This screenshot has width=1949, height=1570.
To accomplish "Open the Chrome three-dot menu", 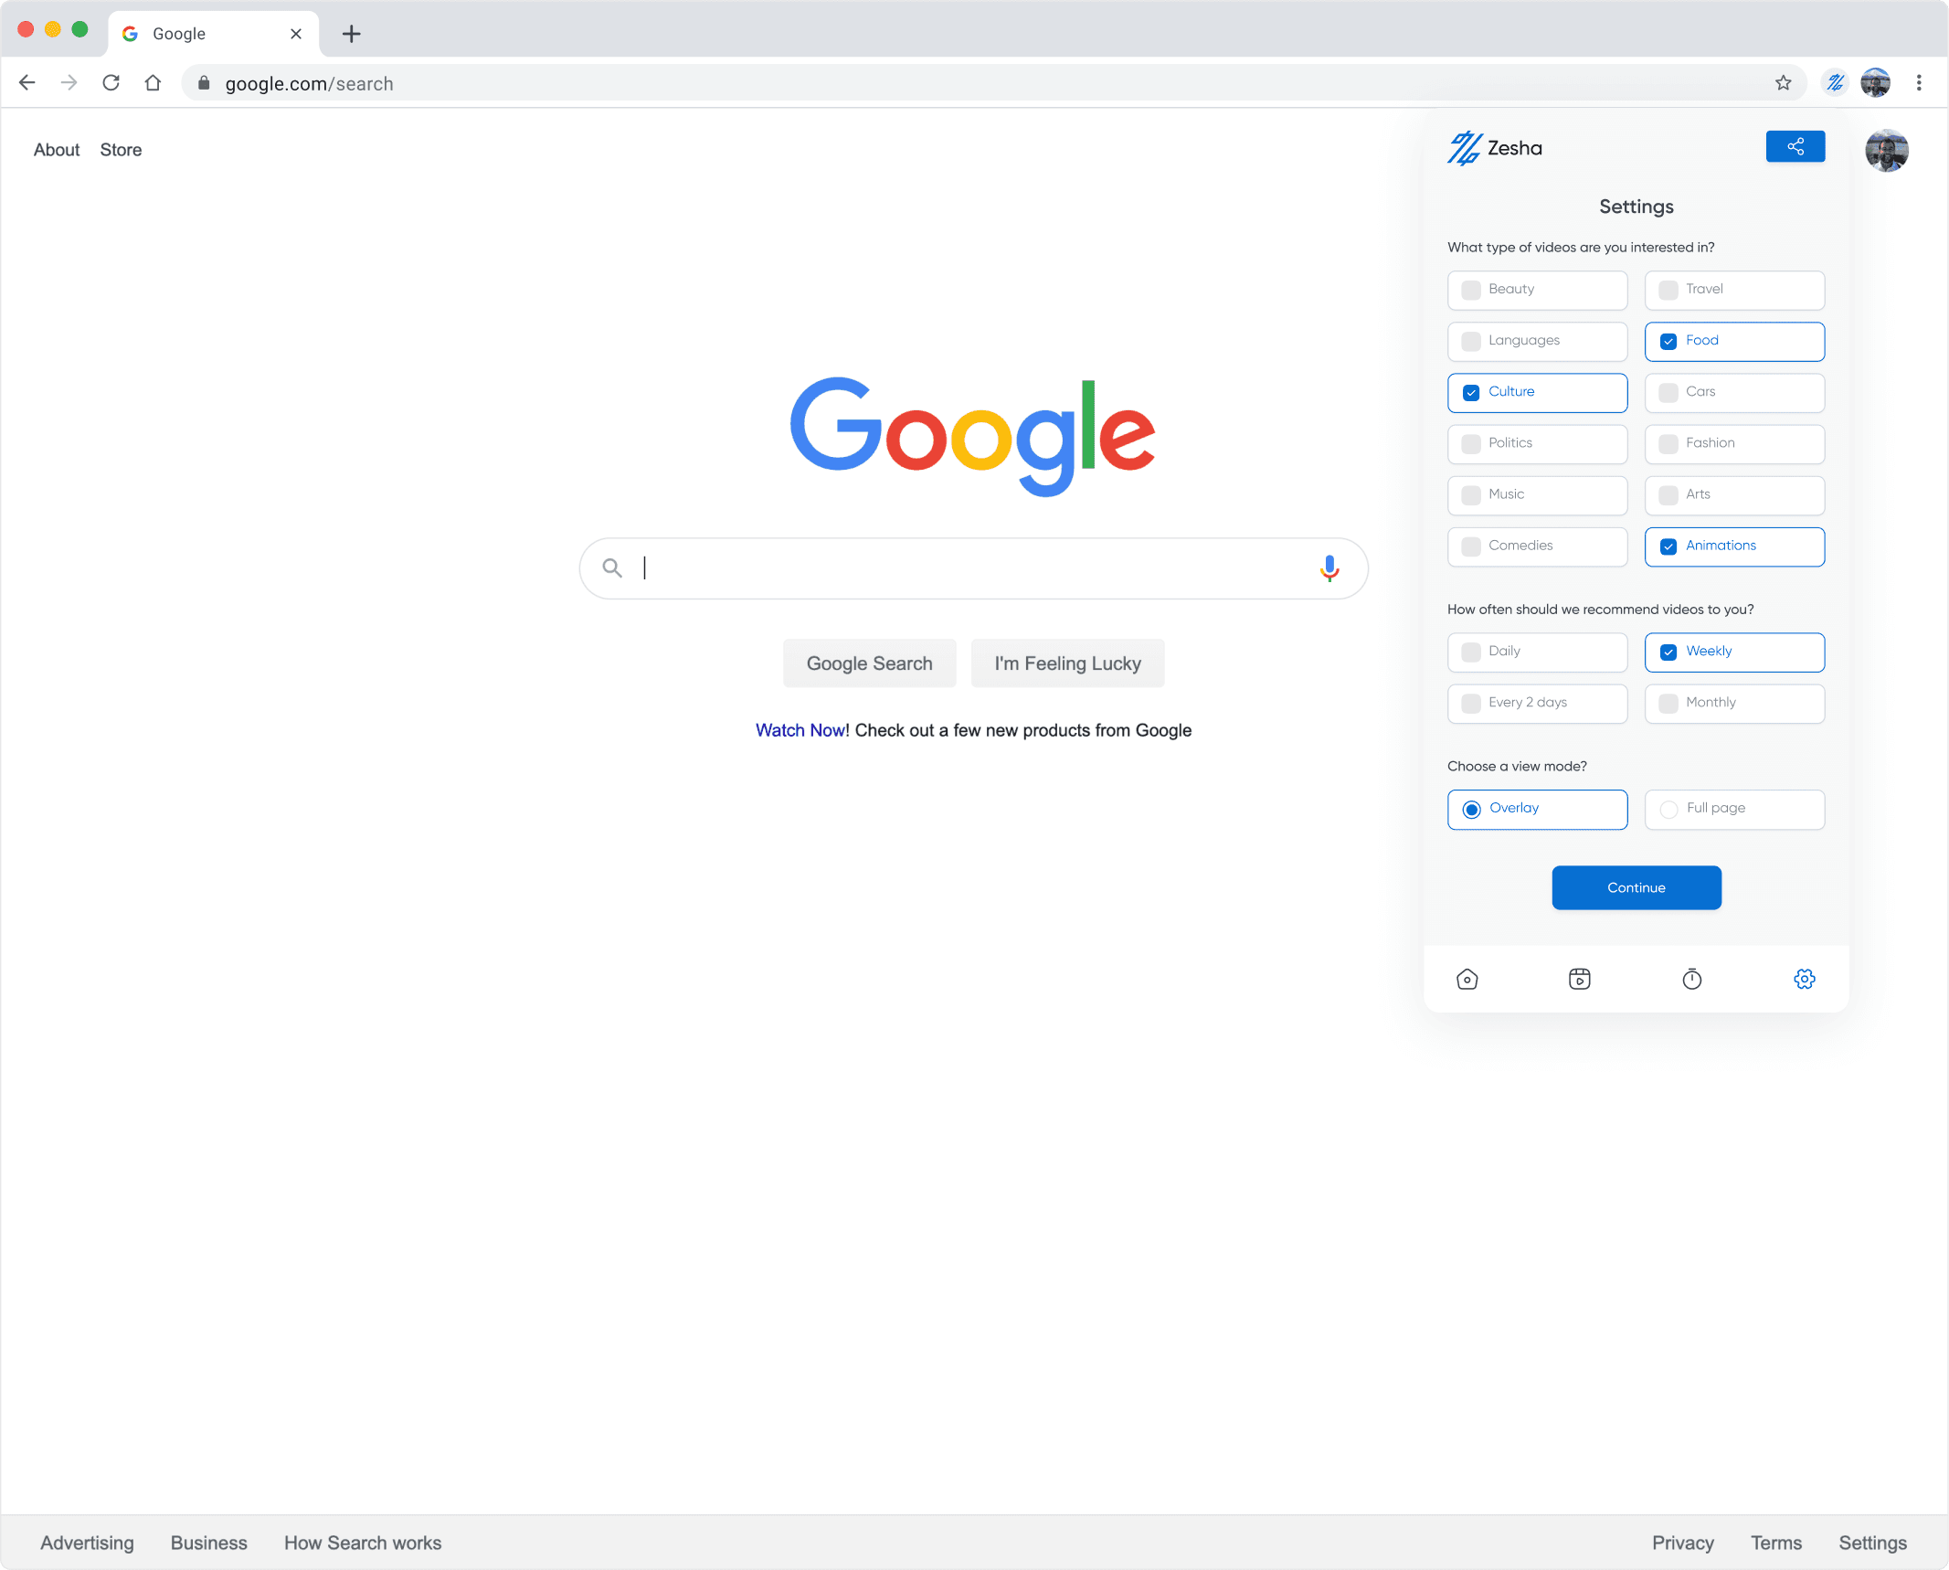I will coord(1919,83).
